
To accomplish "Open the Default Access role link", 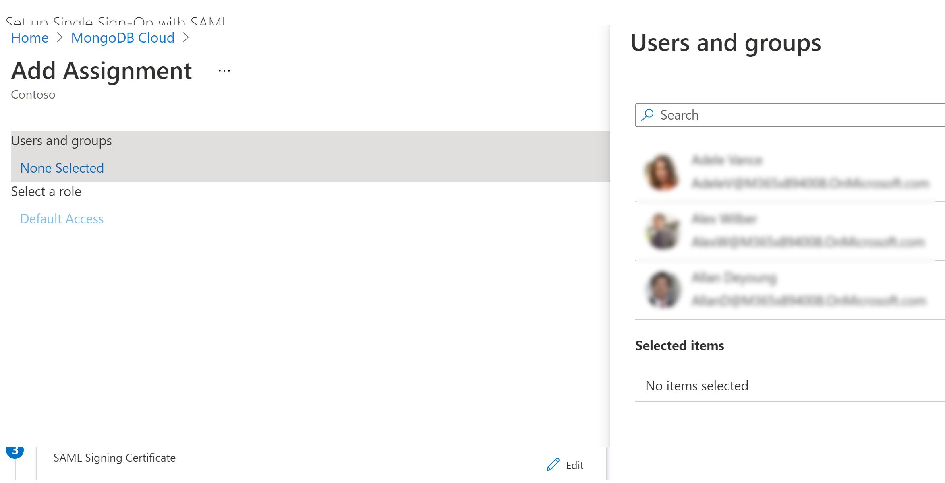I will (62, 219).
